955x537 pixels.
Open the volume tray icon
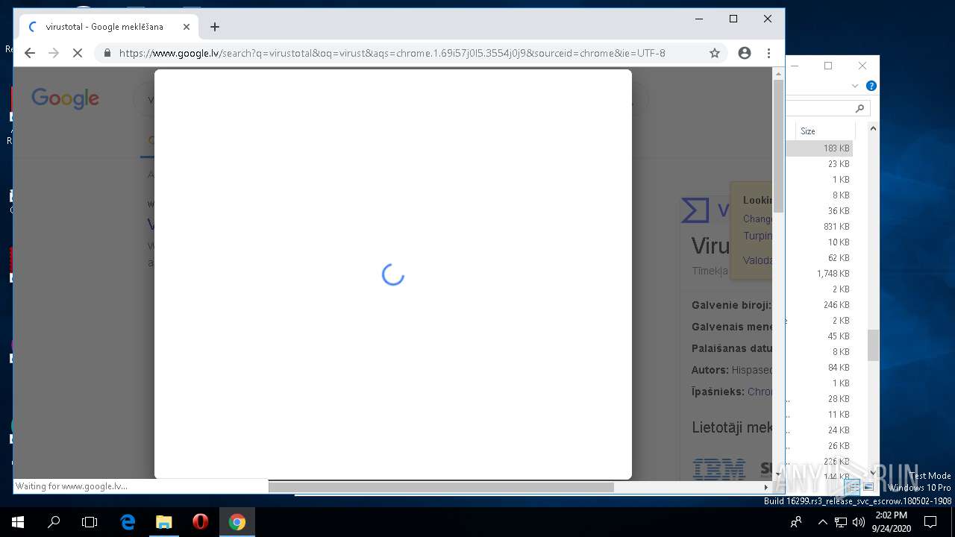pos(858,522)
